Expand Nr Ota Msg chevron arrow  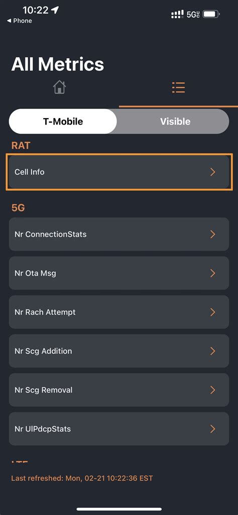tap(213, 273)
